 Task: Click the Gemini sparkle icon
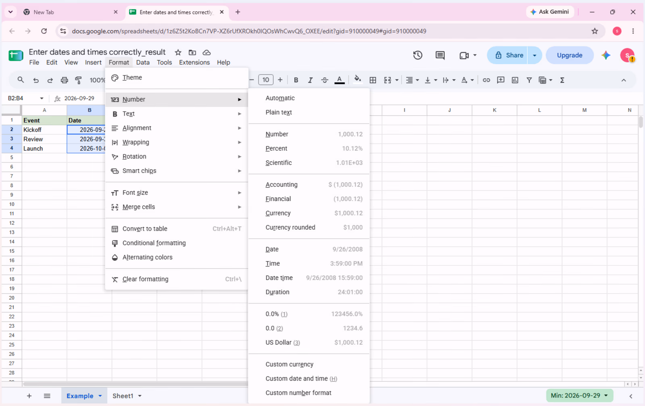click(x=606, y=55)
